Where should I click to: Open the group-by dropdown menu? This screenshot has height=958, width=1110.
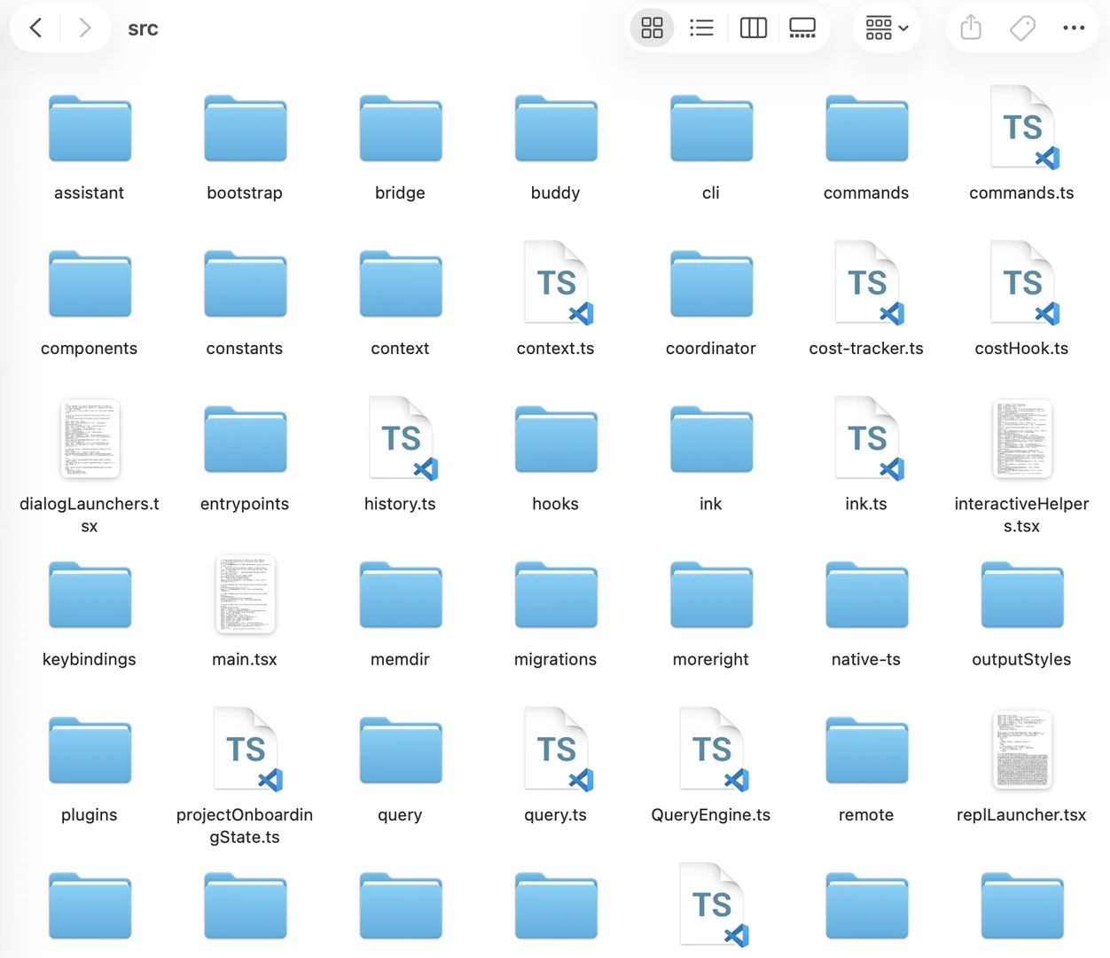[x=887, y=28]
